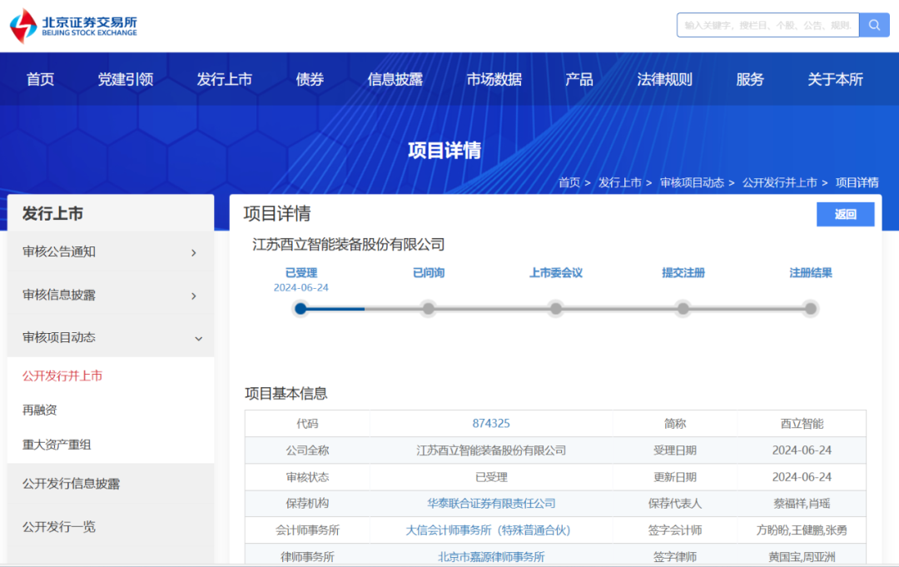Open 大信会计师事务所 accounting firm link
This screenshot has height=567, width=899.
(489, 530)
